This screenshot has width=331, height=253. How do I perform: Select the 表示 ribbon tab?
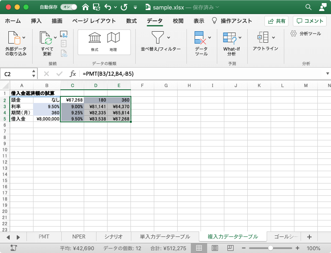(x=199, y=21)
